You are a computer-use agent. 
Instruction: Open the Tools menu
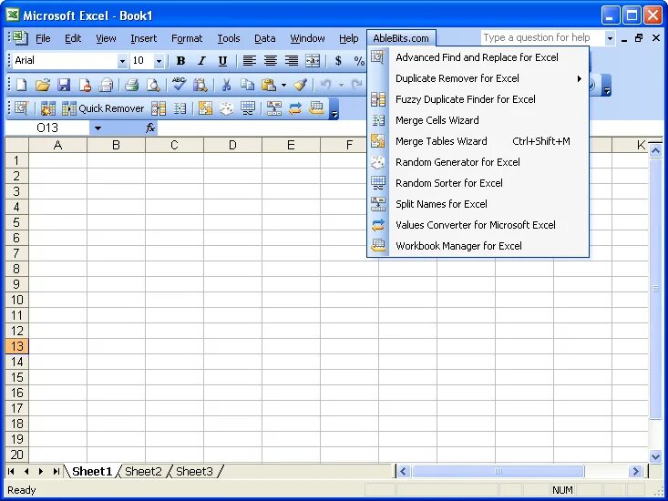pyautogui.click(x=229, y=38)
